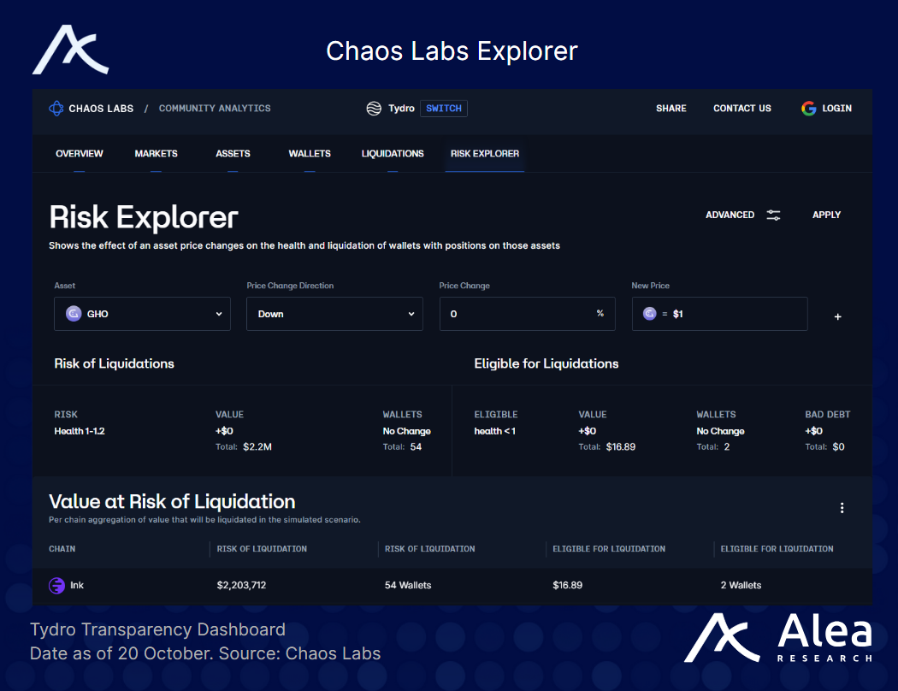Click the health <1 eligible label

tap(495, 431)
